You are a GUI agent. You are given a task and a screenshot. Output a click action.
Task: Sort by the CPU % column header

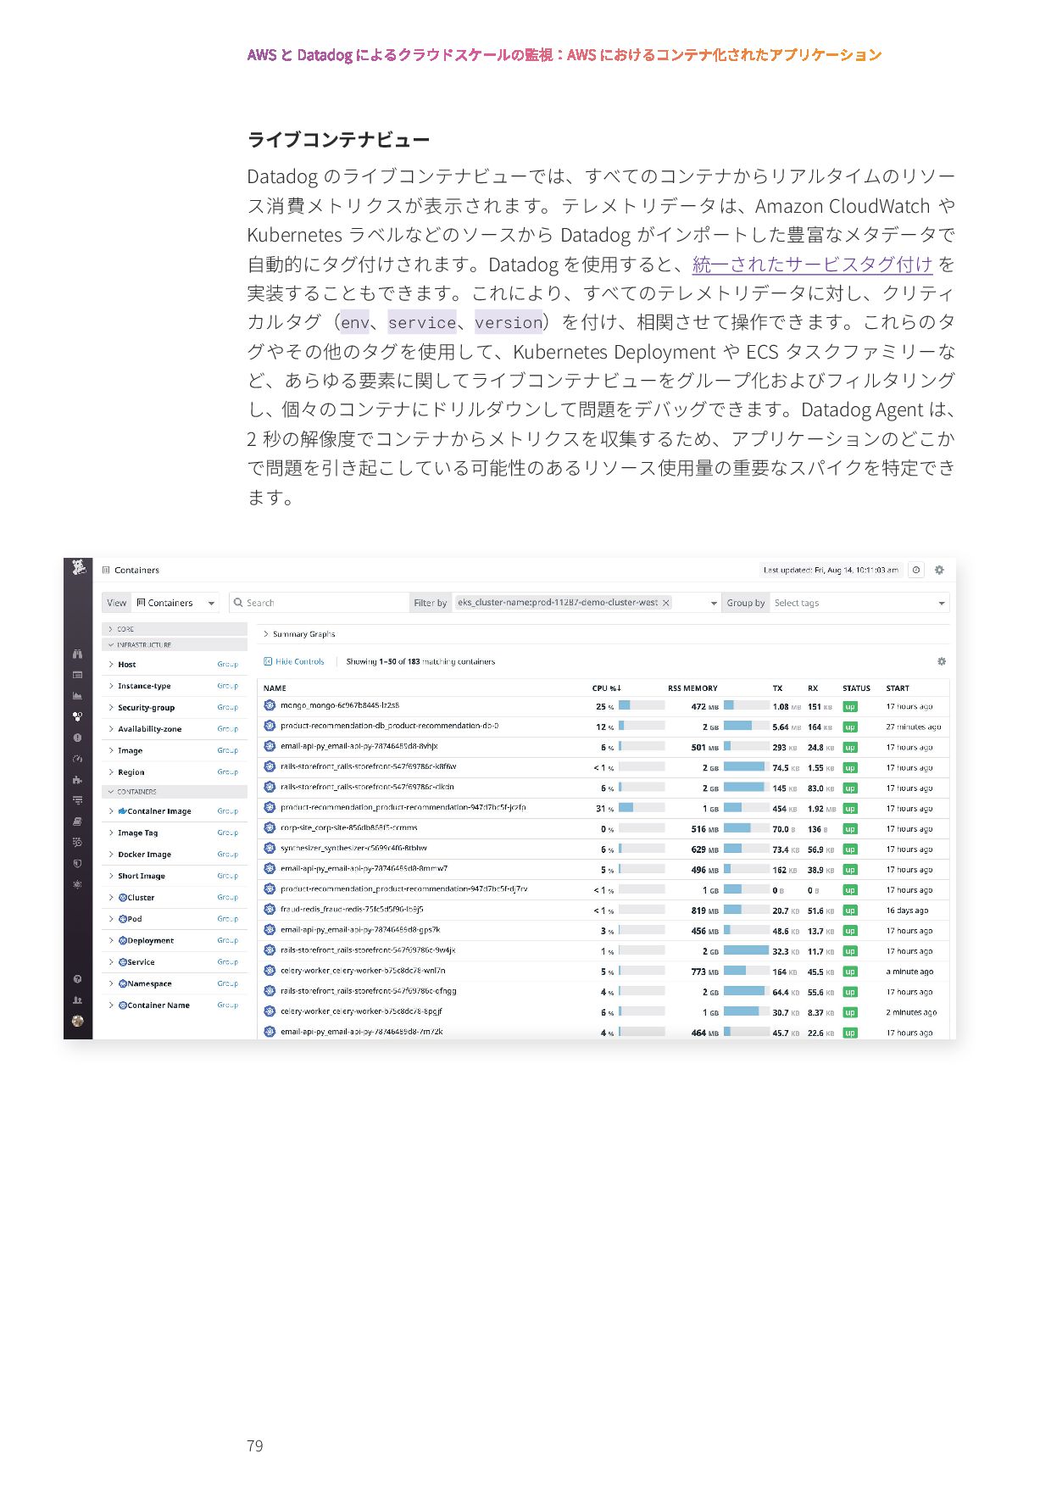[607, 688]
